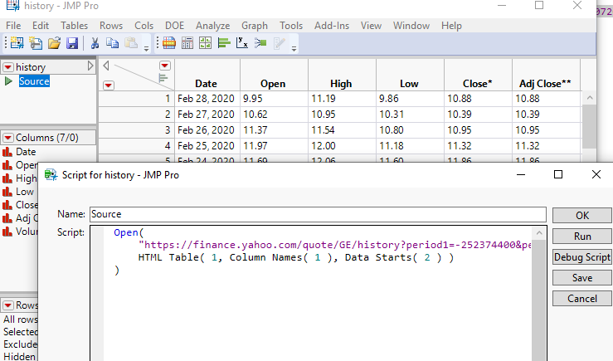Open the Graph menu

click(x=255, y=26)
